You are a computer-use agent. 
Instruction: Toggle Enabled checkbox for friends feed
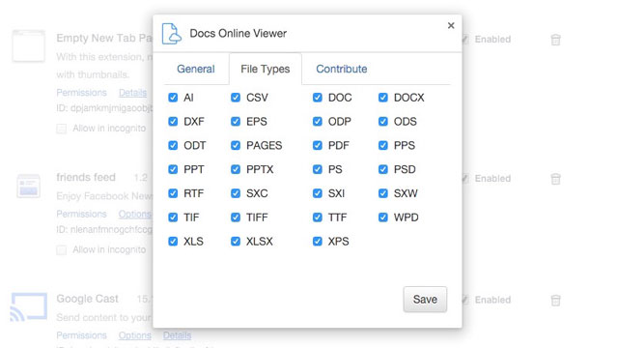465,179
